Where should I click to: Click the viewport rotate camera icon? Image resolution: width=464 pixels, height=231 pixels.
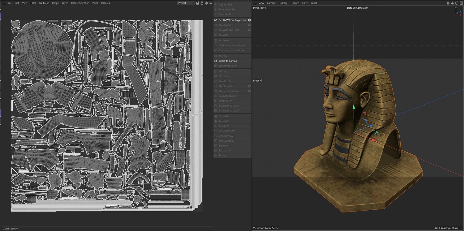pos(457,3)
